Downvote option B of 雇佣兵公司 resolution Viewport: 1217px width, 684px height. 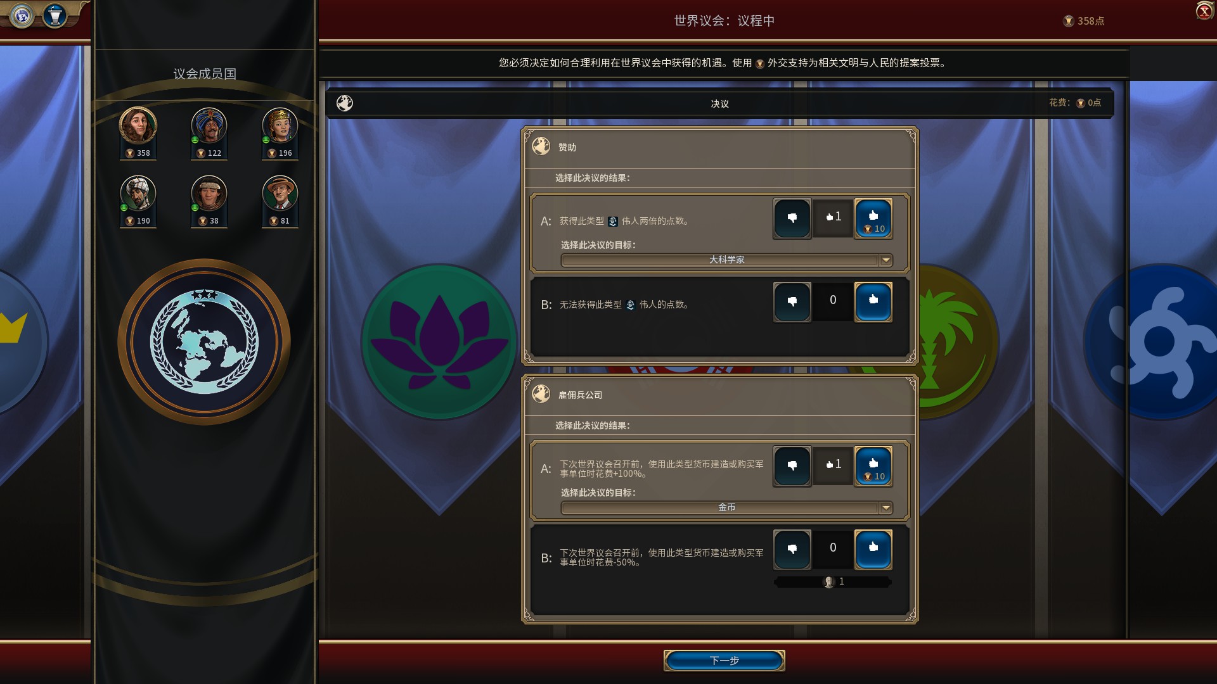click(792, 549)
